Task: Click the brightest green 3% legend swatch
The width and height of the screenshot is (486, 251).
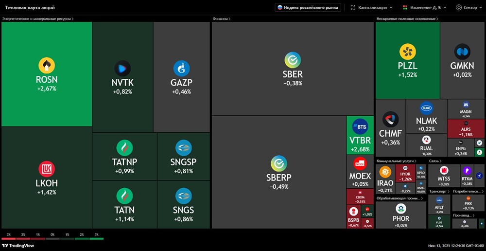Action: (96, 238)
